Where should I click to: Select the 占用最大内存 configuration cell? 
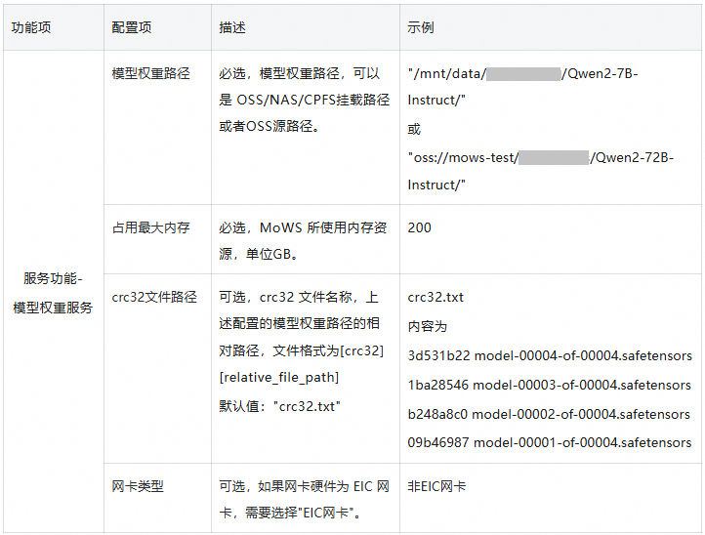click(157, 239)
